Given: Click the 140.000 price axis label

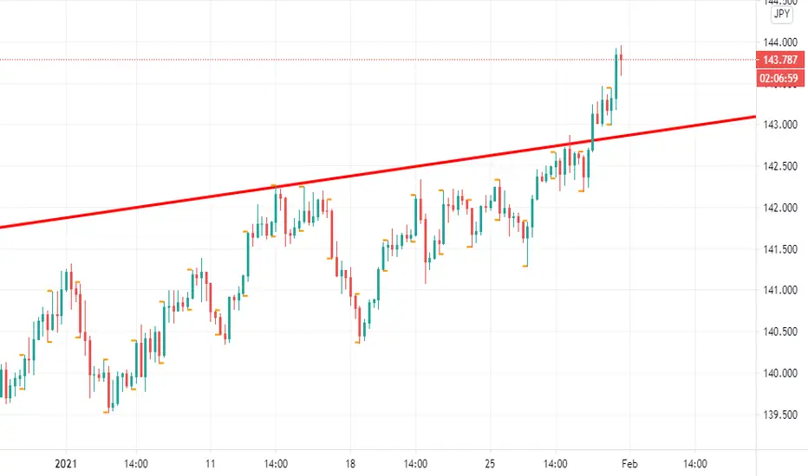Looking at the screenshot, I should (x=780, y=373).
